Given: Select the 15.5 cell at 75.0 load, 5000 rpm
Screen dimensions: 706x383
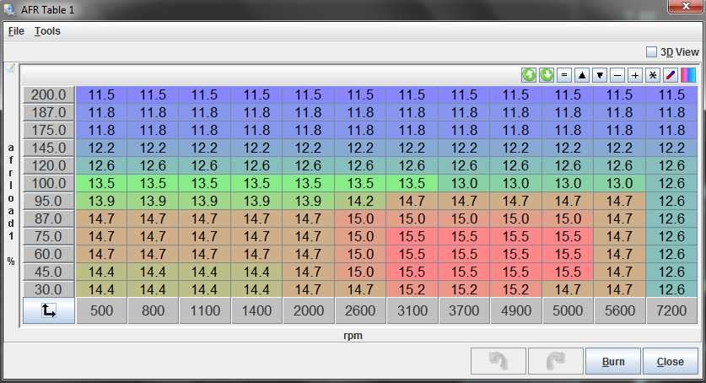Looking at the screenshot, I should click(568, 236).
